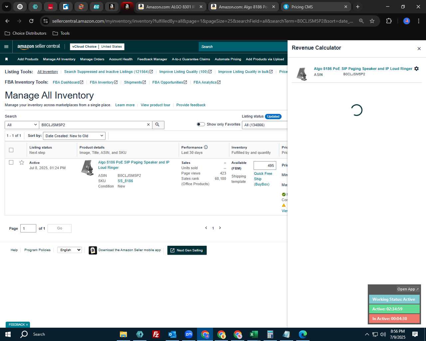426x341 pixels.
Task: Open Calculator from taskbar
Action: (x=270, y=334)
